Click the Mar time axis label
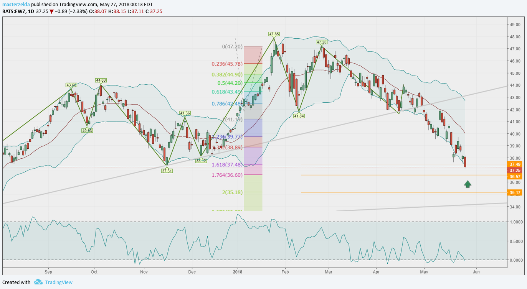 pos(328,272)
